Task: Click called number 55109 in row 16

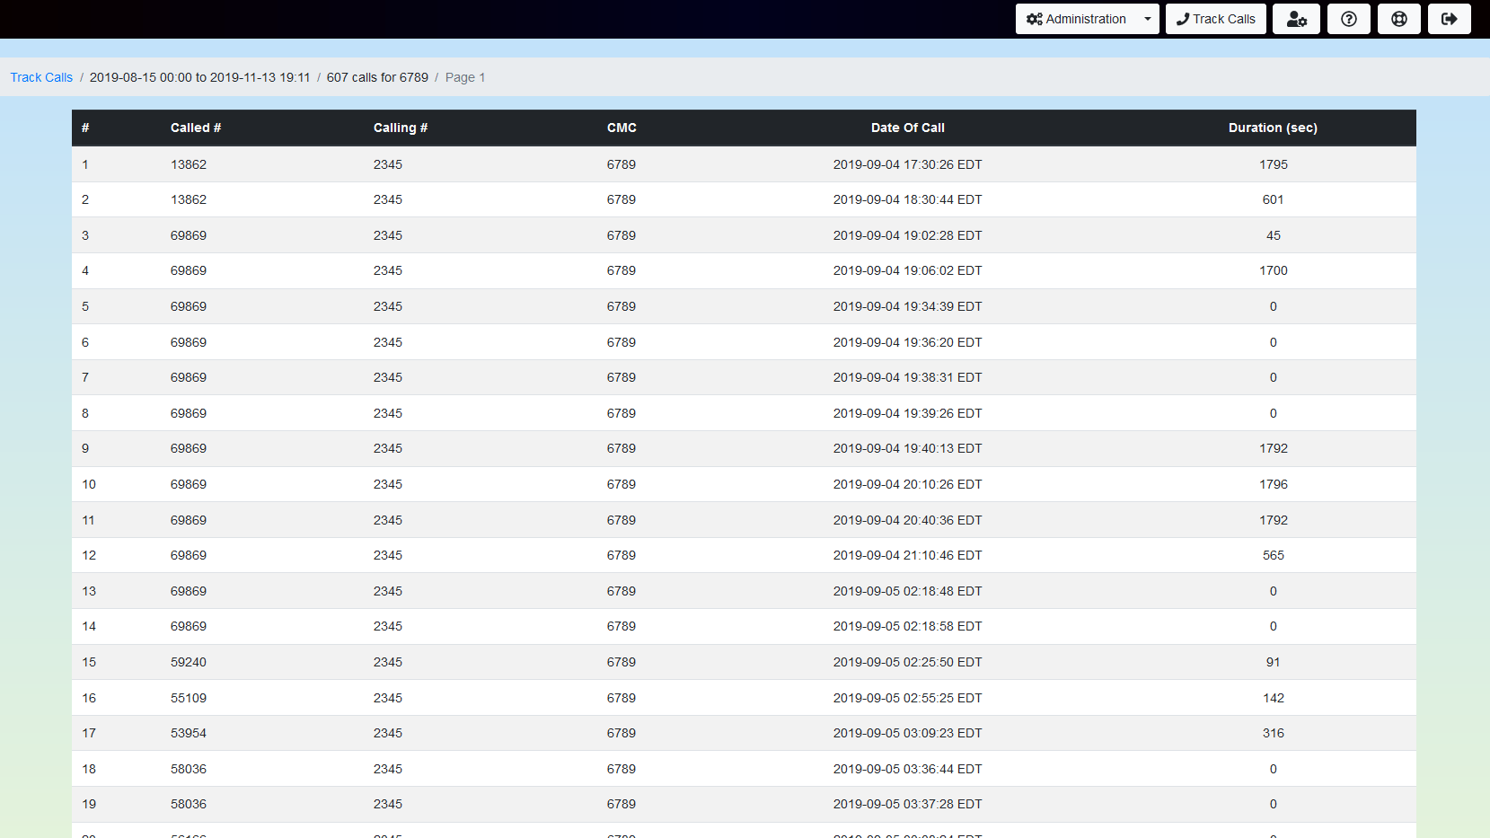Action: coord(189,698)
